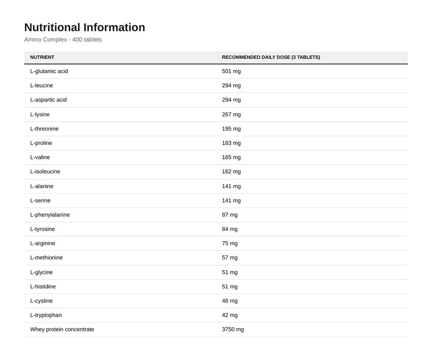432x358 pixels.
Task: Click the L-tryptophan row label
Action: [x=46, y=315]
